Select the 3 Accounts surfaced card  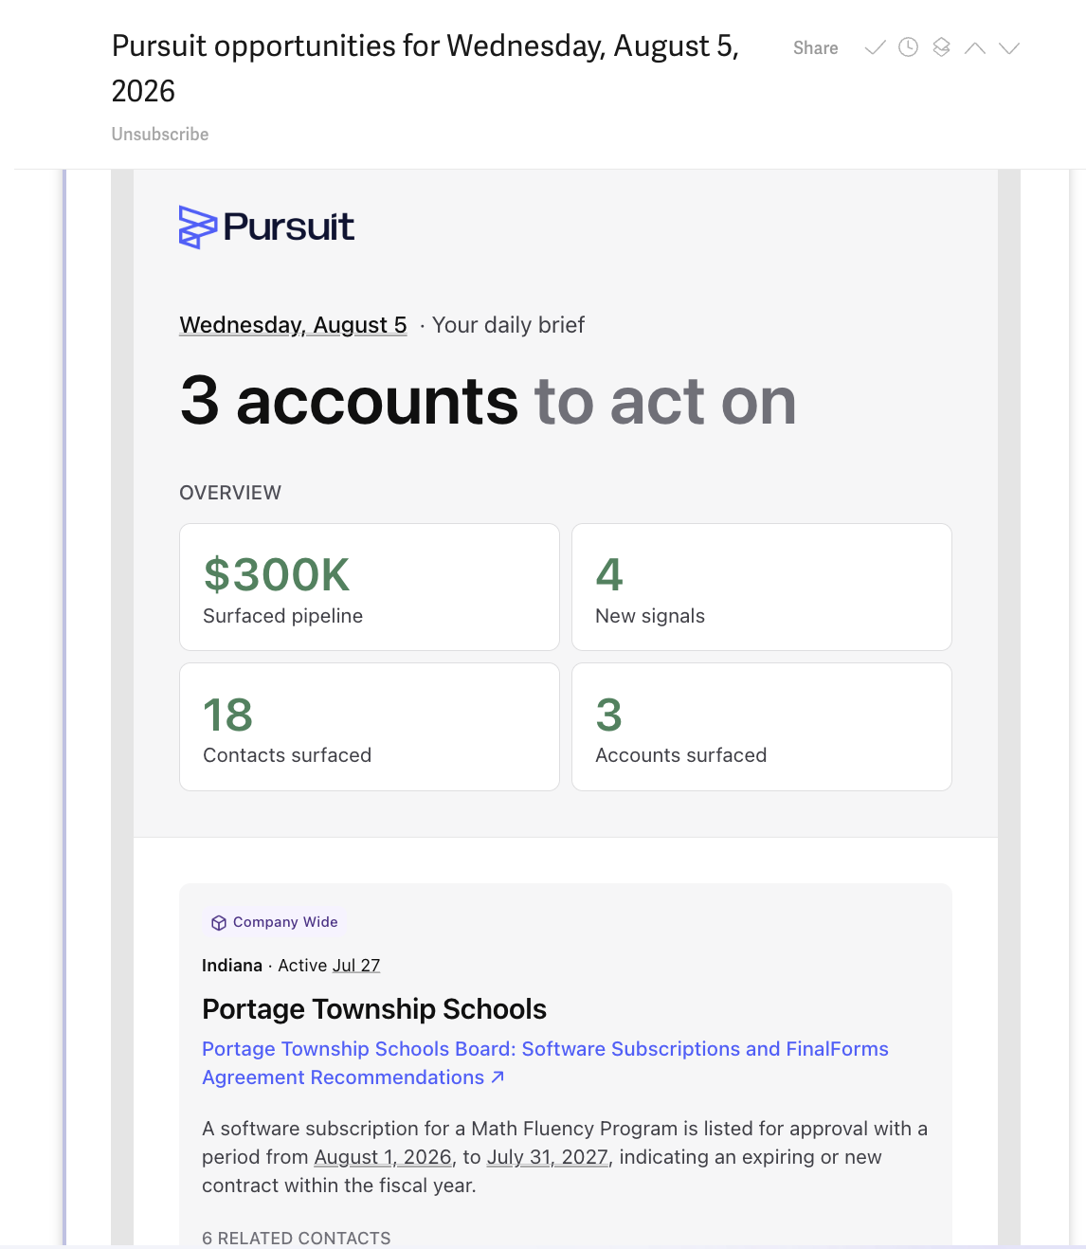tap(762, 727)
